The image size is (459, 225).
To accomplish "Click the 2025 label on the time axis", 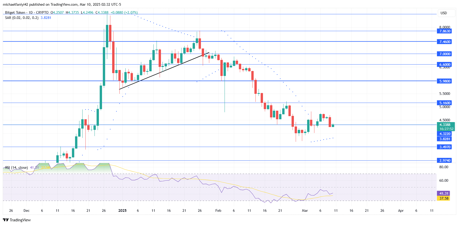I will [x=122, y=210].
